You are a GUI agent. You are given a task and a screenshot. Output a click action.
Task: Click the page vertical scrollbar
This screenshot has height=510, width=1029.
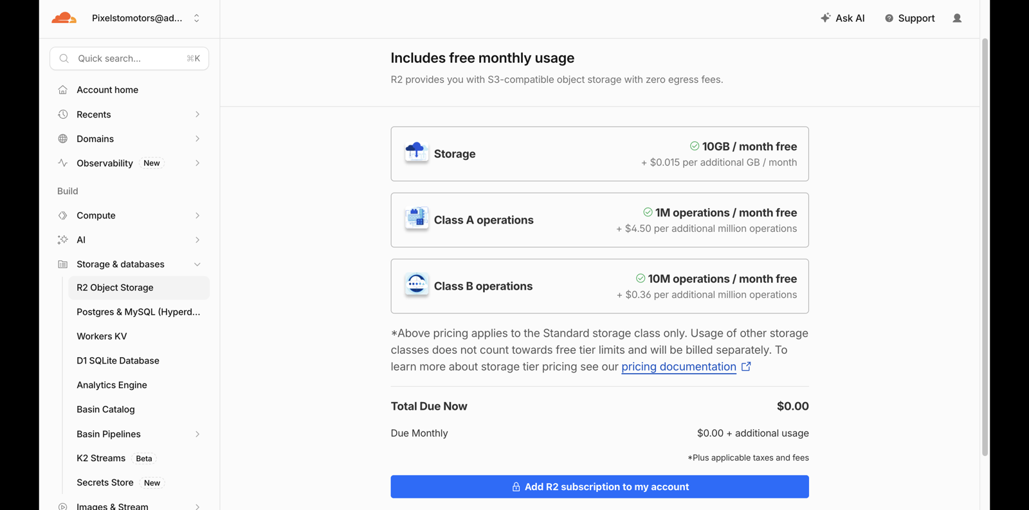pos(985,247)
